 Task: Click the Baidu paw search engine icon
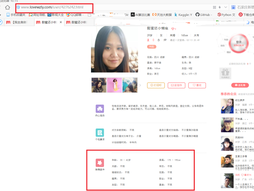(x=233, y=7)
